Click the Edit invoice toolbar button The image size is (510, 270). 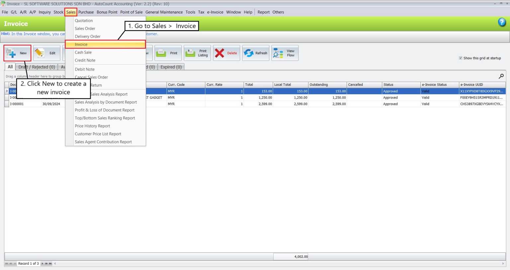47,53
